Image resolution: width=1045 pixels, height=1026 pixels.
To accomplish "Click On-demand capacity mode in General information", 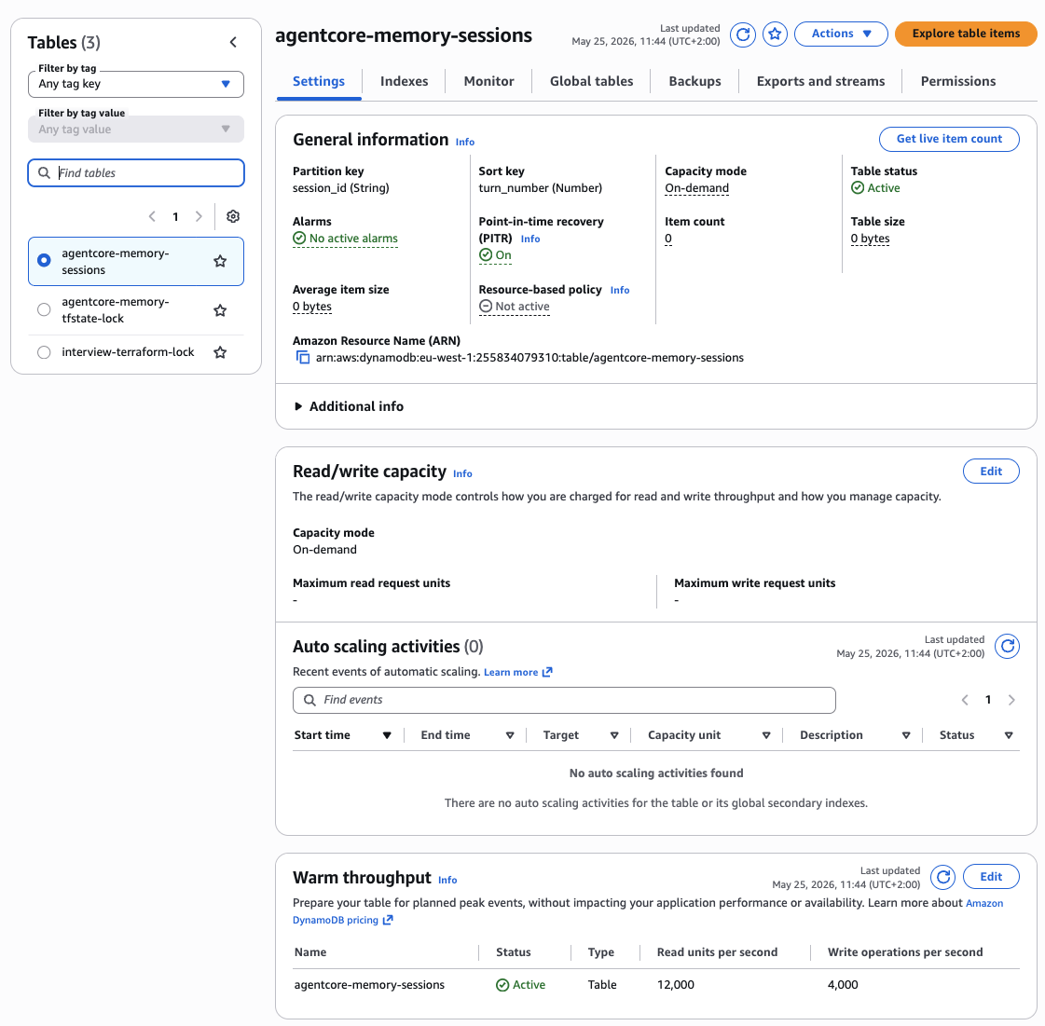I will (x=696, y=188).
